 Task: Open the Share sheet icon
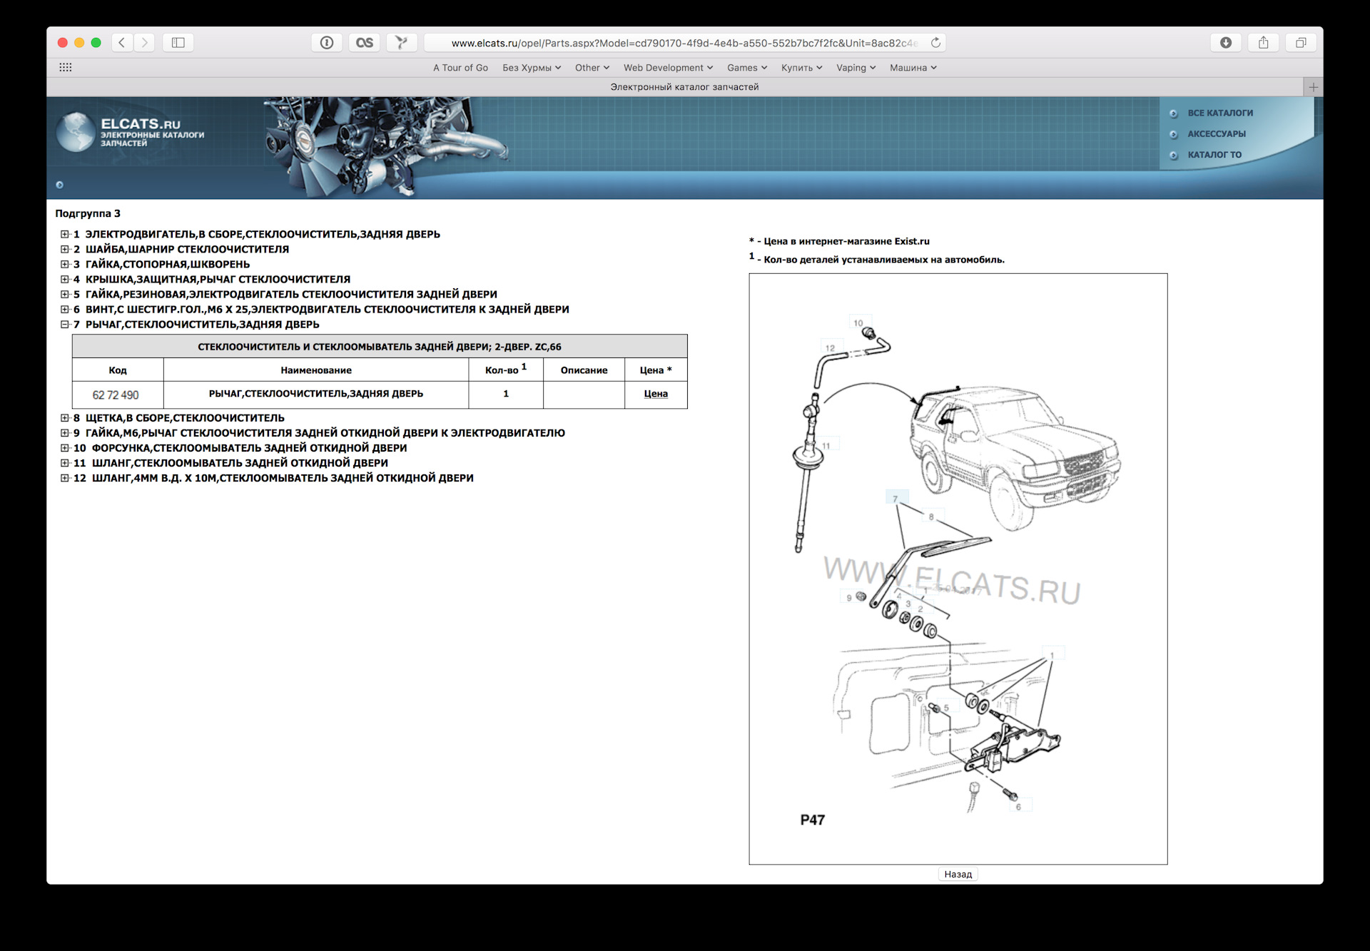[1264, 43]
